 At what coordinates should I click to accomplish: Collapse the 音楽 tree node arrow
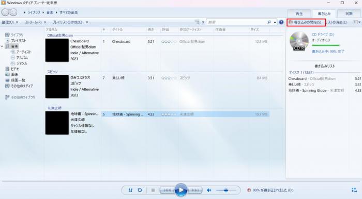click(x=2, y=46)
